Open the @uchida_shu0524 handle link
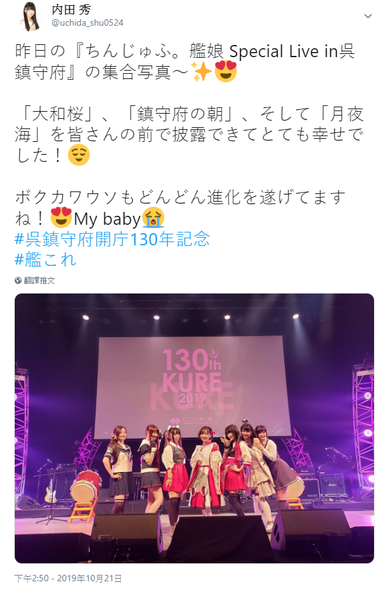 tap(87, 23)
